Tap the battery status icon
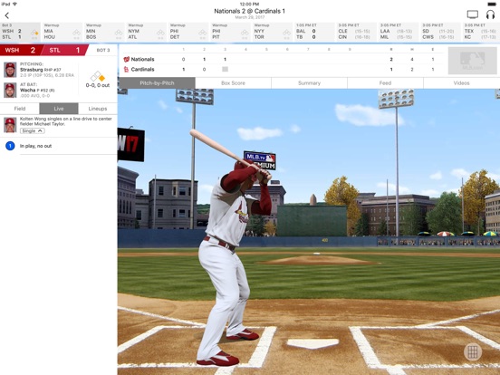This screenshot has height=375, width=500. (x=492, y=4)
